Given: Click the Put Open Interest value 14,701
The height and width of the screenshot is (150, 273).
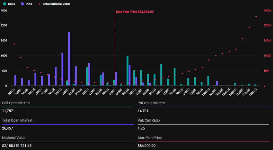Looking at the screenshot, I should click(x=143, y=111).
